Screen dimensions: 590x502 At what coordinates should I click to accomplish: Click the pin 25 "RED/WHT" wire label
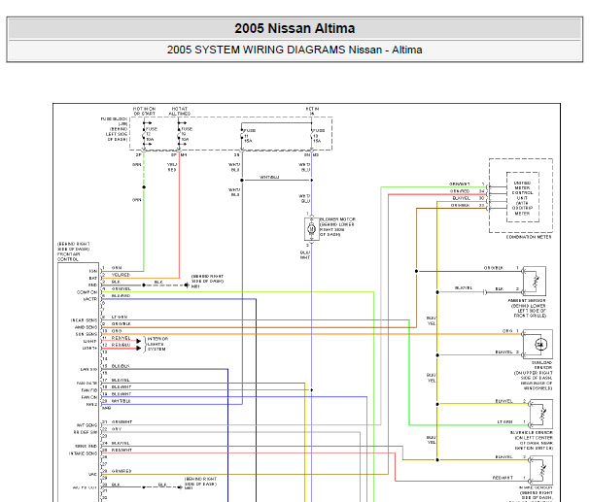pyautogui.click(x=121, y=450)
